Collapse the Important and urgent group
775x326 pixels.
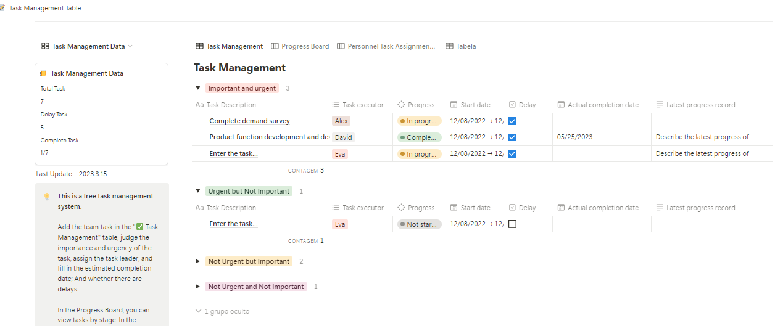point(198,88)
